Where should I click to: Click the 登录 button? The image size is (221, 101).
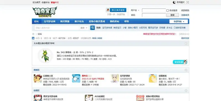pos(172,15)
